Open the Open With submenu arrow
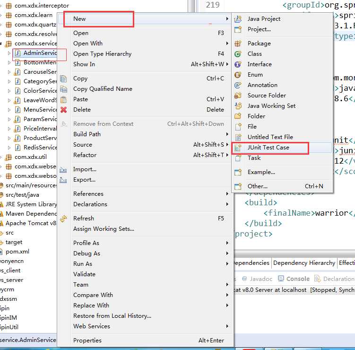The width and height of the screenshot is (355, 350). click(227, 43)
